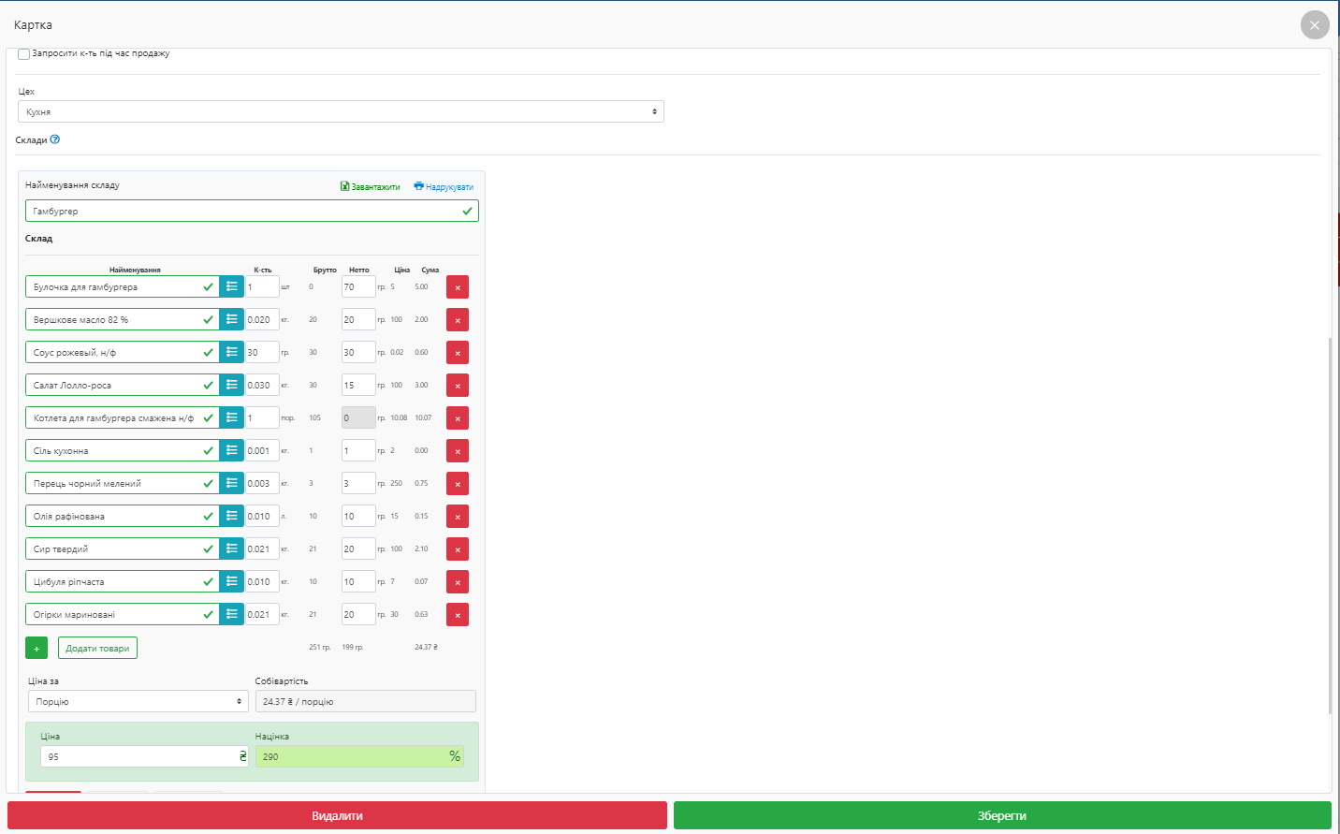Delete the Огірки мариновані row

(458, 615)
